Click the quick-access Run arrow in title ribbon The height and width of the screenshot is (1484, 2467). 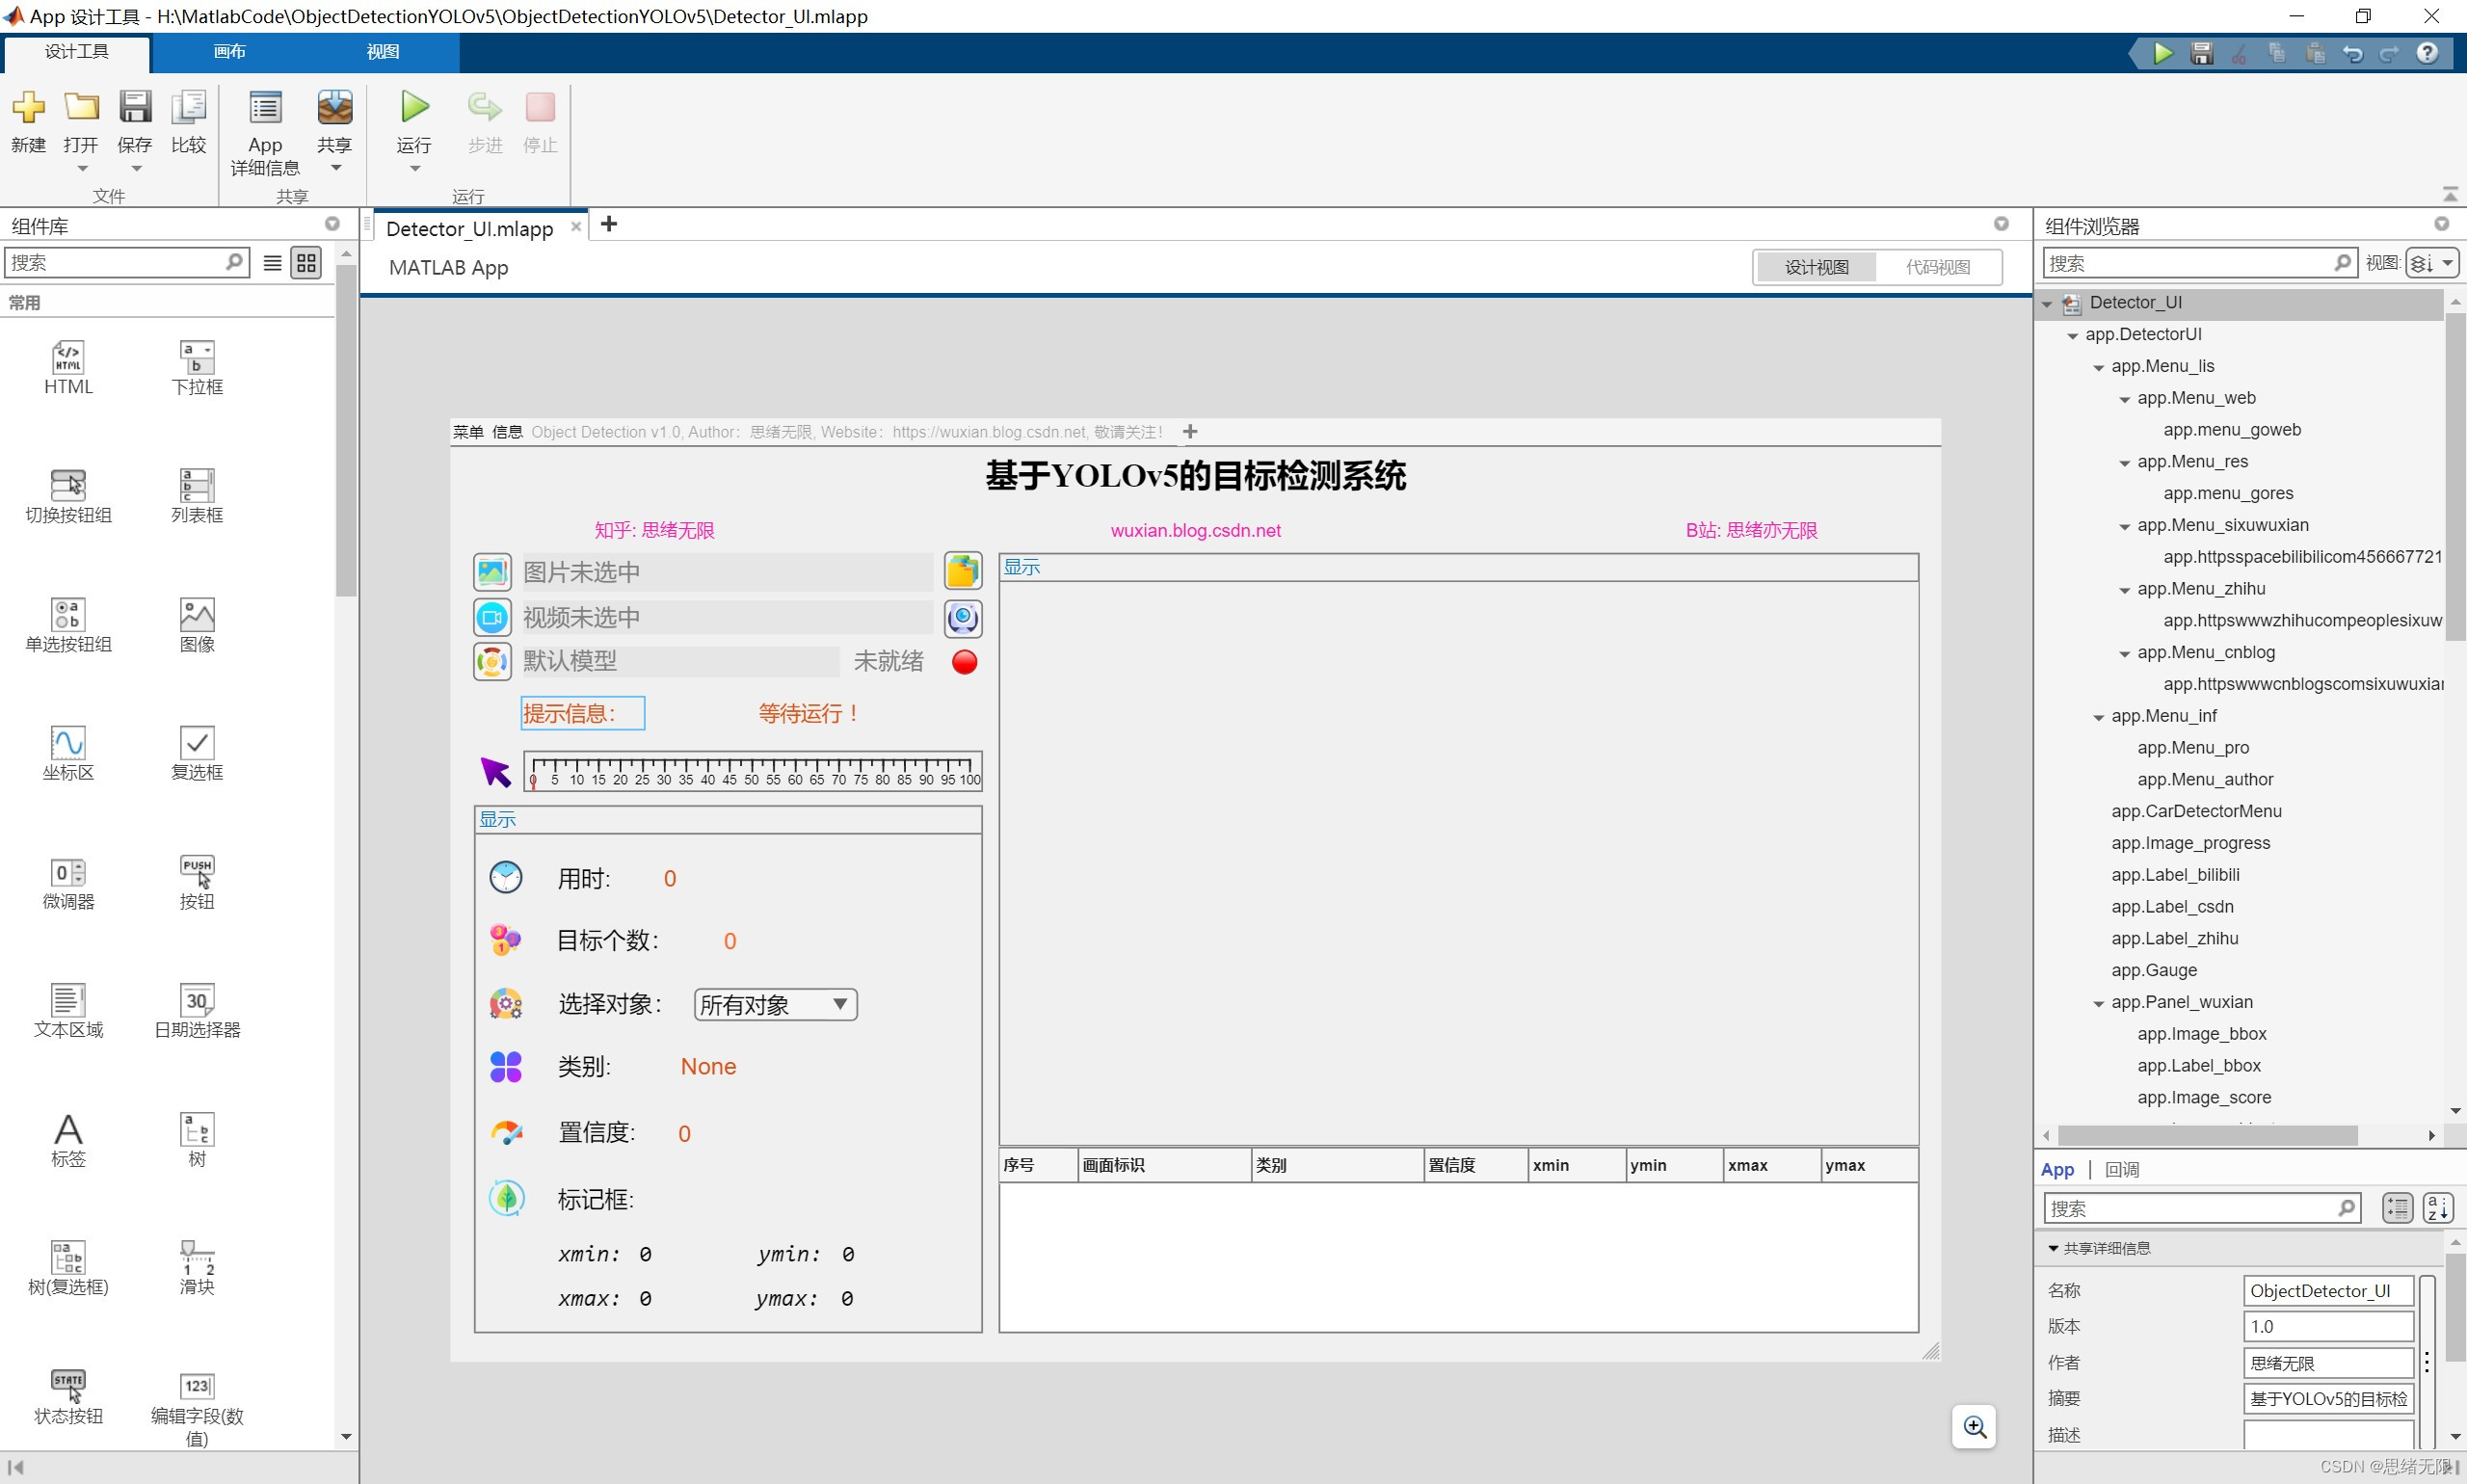coord(2163,53)
